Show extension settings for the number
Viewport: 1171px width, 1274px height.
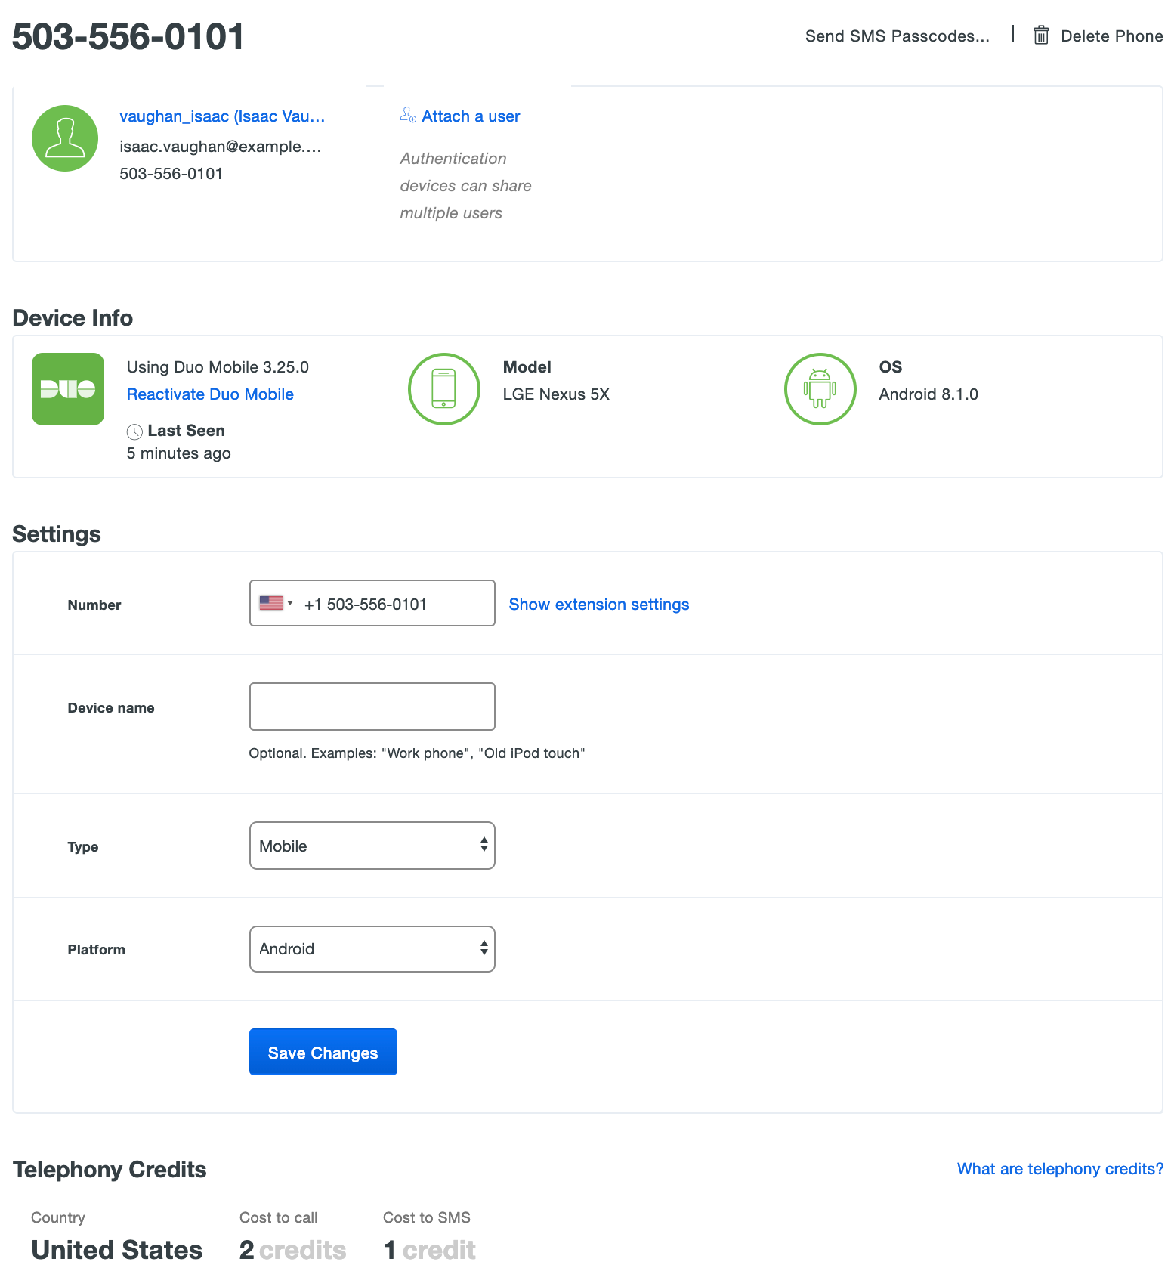pyautogui.click(x=598, y=605)
